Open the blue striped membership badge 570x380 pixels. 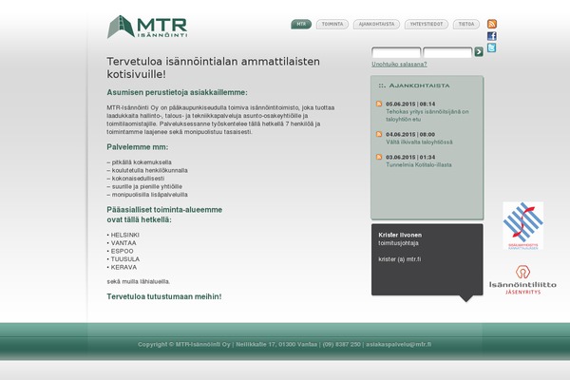523,226
